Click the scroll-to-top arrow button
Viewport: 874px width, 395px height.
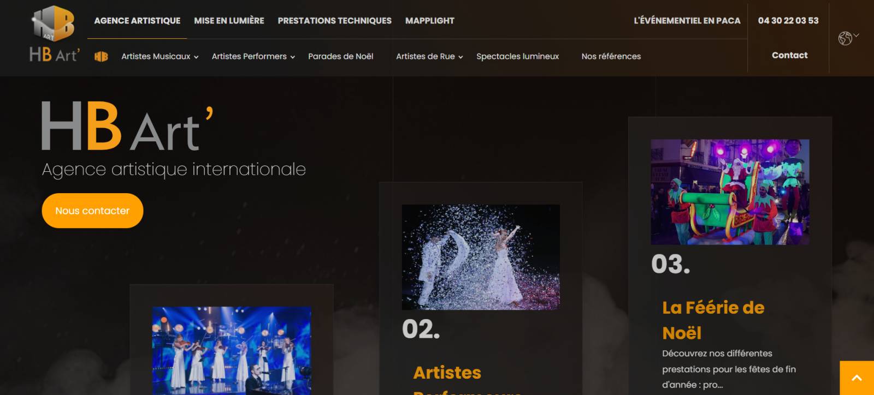(x=857, y=378)
